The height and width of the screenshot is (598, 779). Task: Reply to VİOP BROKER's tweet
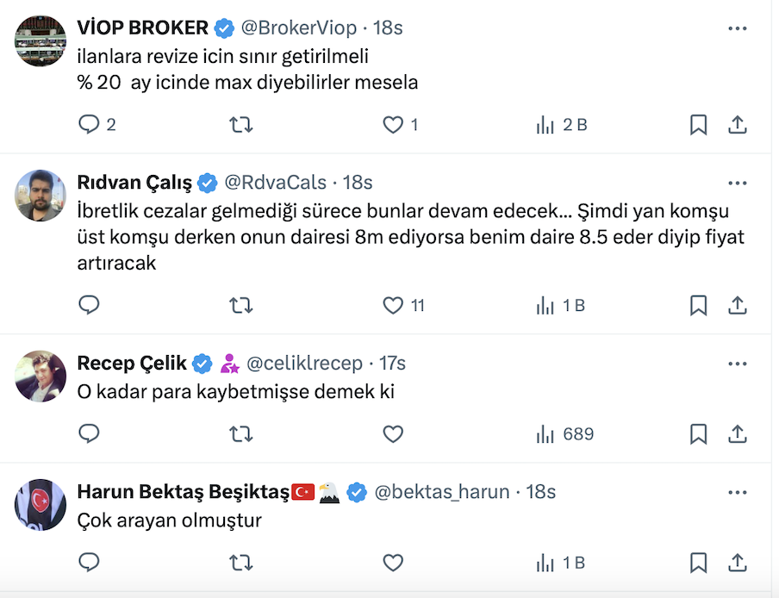tap(90, 125)
